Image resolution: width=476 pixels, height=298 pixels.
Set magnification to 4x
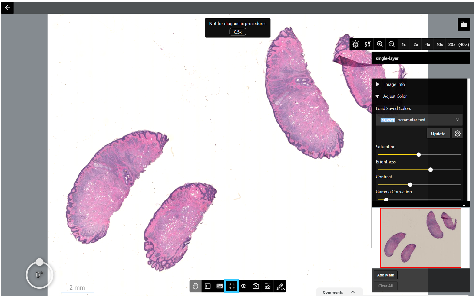(x=428, y=44)
